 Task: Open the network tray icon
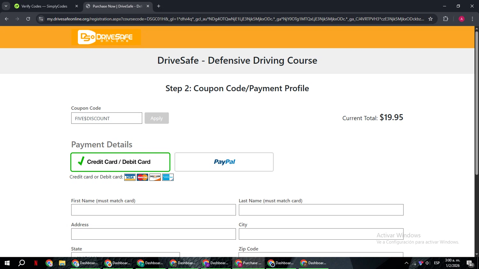click(414, 263)
